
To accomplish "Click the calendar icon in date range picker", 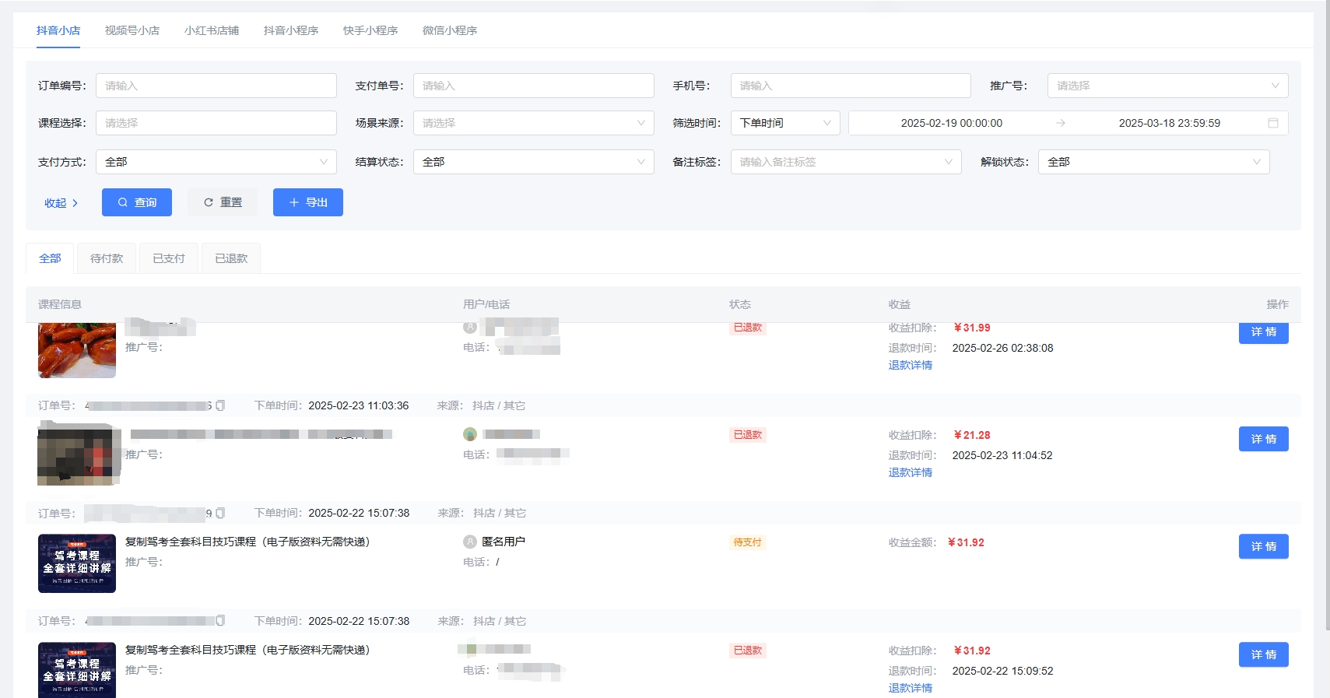I will click(x=1272, y=123).
